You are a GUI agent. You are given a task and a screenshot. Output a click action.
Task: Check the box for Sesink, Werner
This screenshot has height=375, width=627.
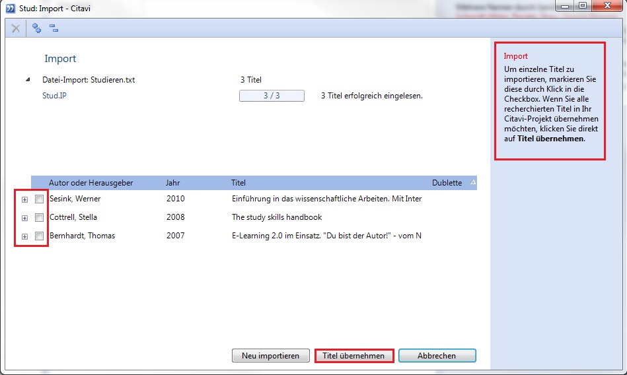40,199
